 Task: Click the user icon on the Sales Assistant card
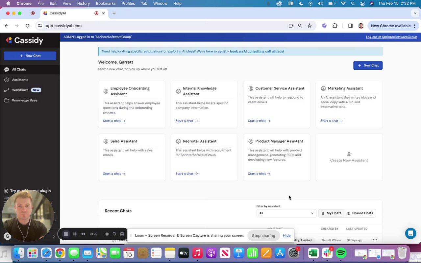[106, 141]
